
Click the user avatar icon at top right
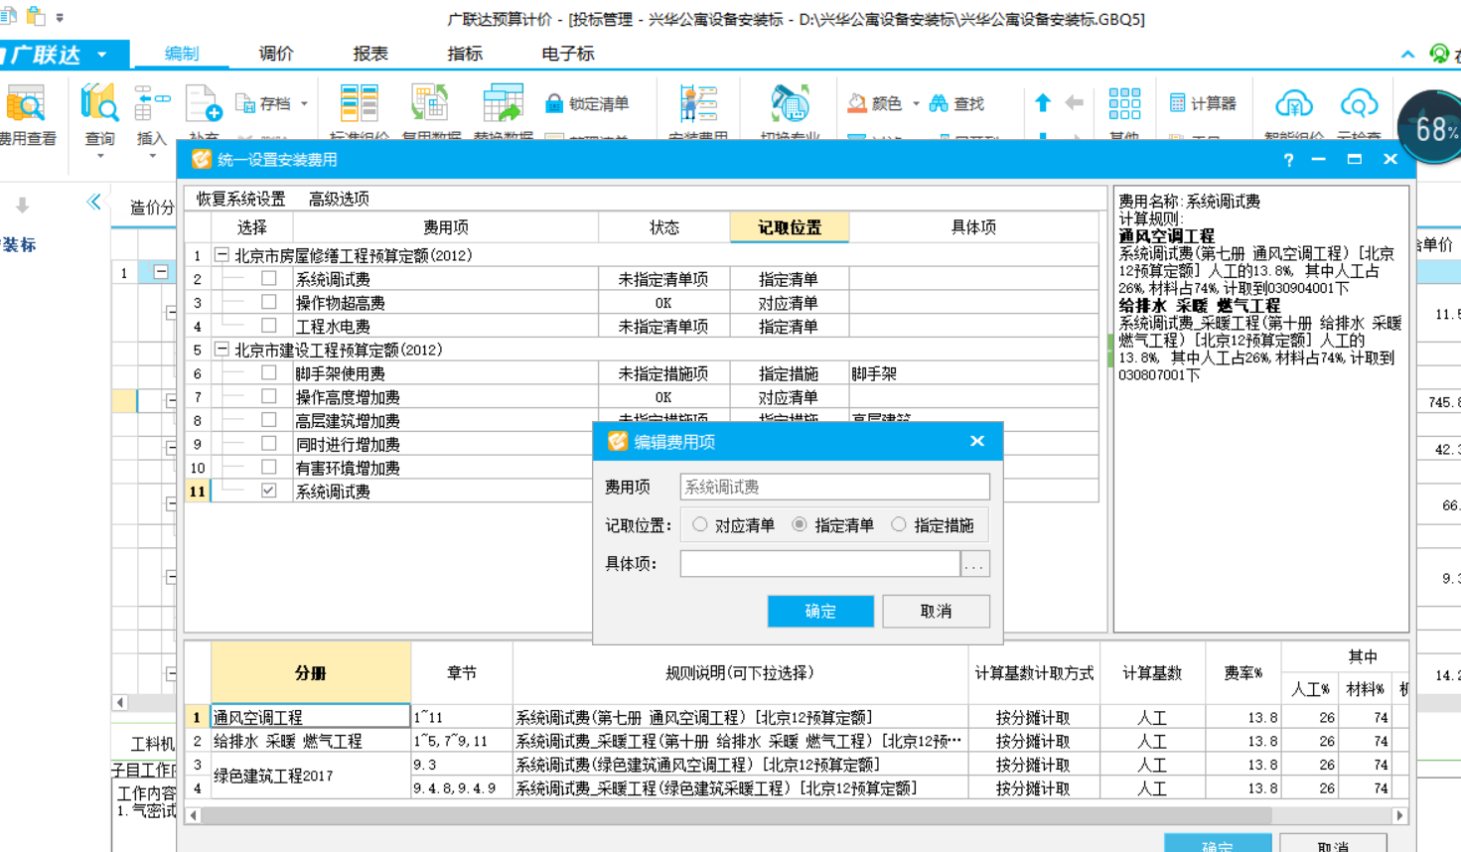[1438, 54]
